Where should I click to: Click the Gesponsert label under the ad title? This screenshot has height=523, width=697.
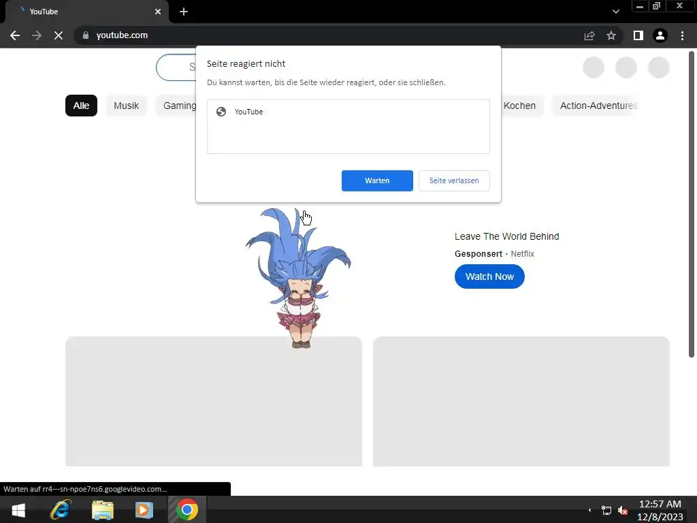[x=479, y=253]
